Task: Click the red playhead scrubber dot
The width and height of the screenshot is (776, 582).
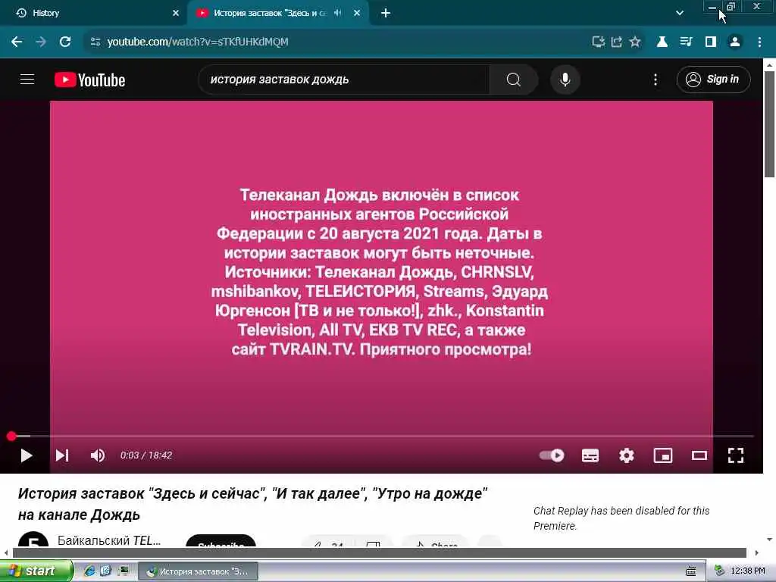Action: 11,436
